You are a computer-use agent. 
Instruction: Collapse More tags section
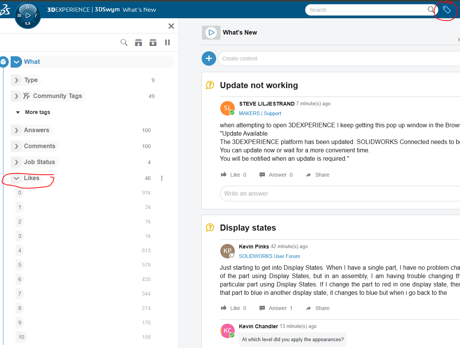point(18,112)
